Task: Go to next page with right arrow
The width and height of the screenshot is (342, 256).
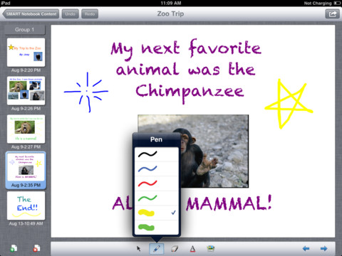Action: click(324, 248)
